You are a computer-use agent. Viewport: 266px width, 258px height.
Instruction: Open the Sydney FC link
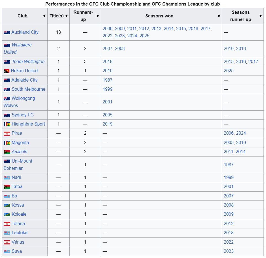click(x=23, y=115)
